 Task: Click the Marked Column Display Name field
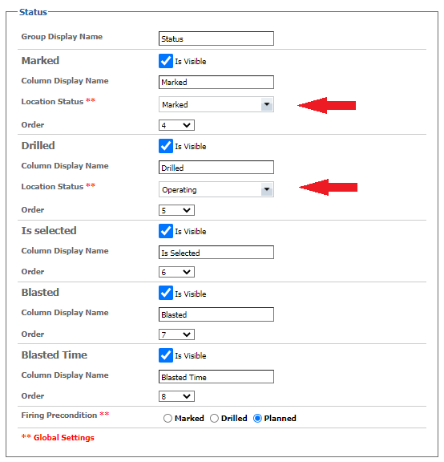pyautogui.click(x=216, y=82)
